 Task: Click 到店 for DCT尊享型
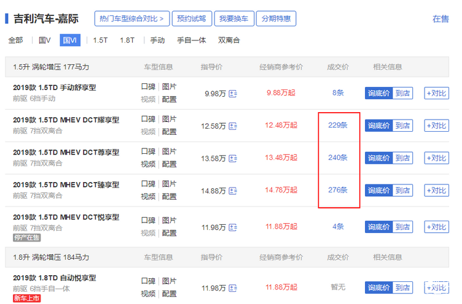pyautogui.click(x=402, y=158)
